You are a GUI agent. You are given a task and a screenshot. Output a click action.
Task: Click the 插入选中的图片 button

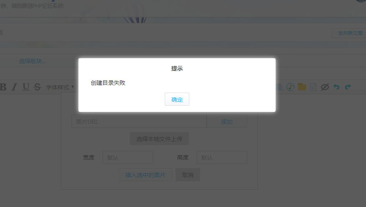(x=145, y=175)
